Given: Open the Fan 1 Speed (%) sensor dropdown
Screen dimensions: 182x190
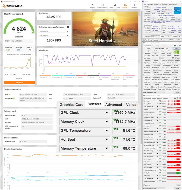Looking at the screenshot, I should coord(158,115).
